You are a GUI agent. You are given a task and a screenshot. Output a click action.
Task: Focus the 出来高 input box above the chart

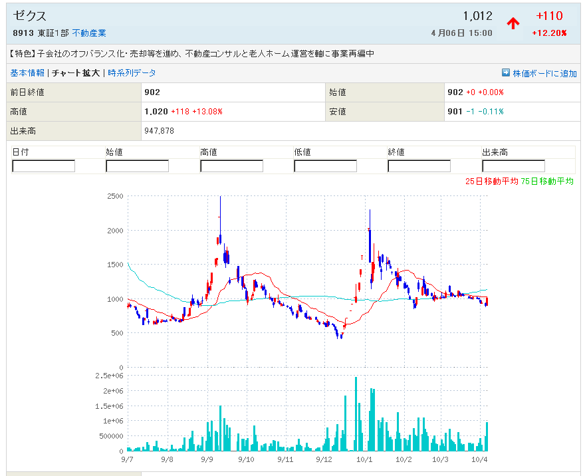513,166
